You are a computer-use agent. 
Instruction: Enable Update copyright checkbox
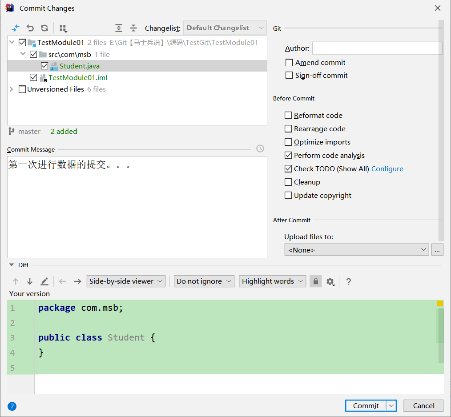click(x=288, y=195)
